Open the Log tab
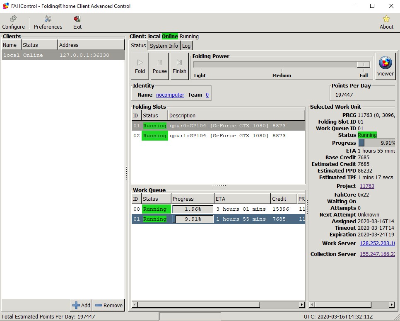This screenshot has height=321, width=400. (186, 46)
